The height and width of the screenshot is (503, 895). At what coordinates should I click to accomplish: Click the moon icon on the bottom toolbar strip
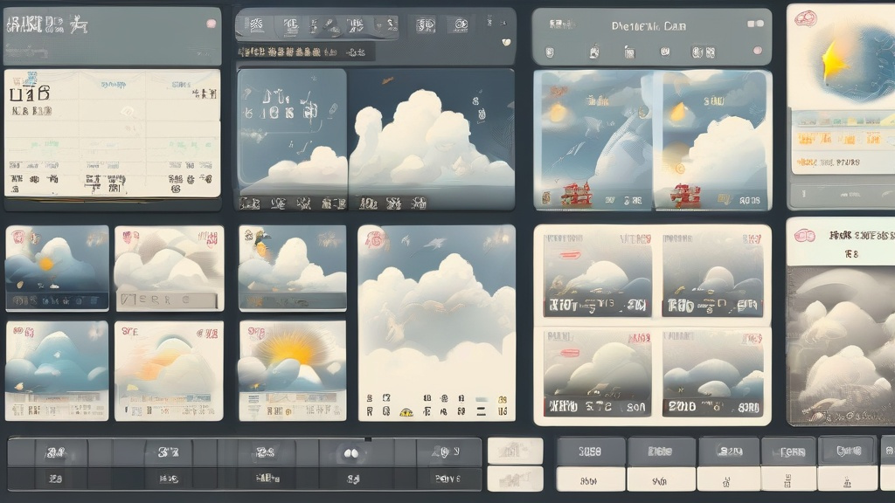pos(352,451)
